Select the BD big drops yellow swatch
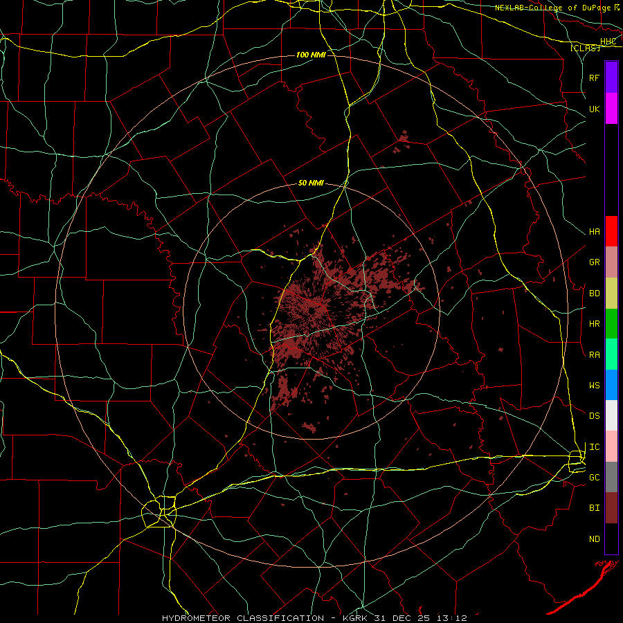Screen dimensions: 623x623 [611, 294]
